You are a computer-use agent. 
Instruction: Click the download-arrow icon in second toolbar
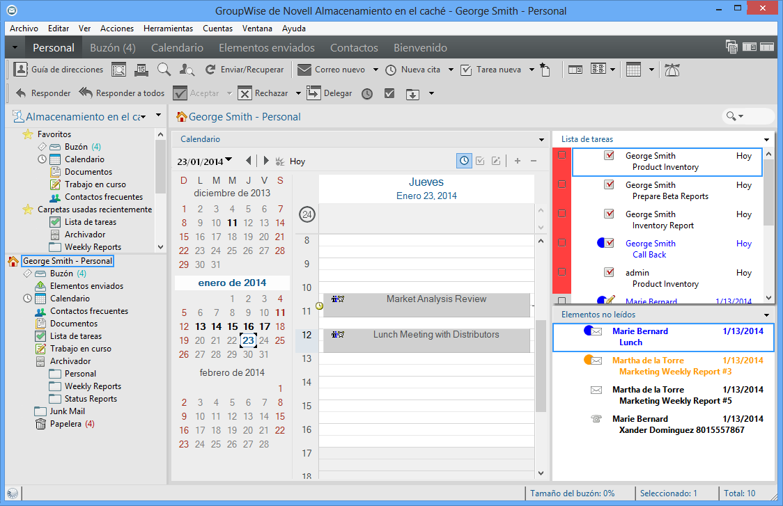point(412,94)
